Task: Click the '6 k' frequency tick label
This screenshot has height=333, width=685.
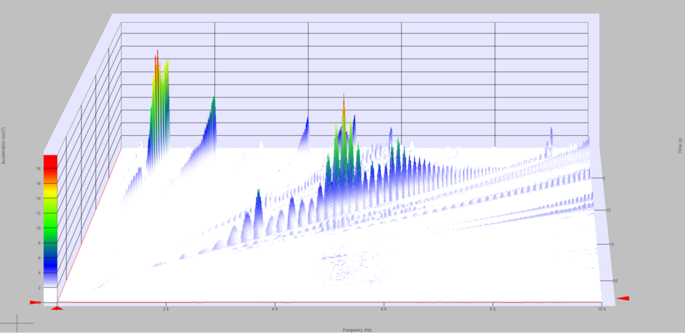Action: click(384, 308)
